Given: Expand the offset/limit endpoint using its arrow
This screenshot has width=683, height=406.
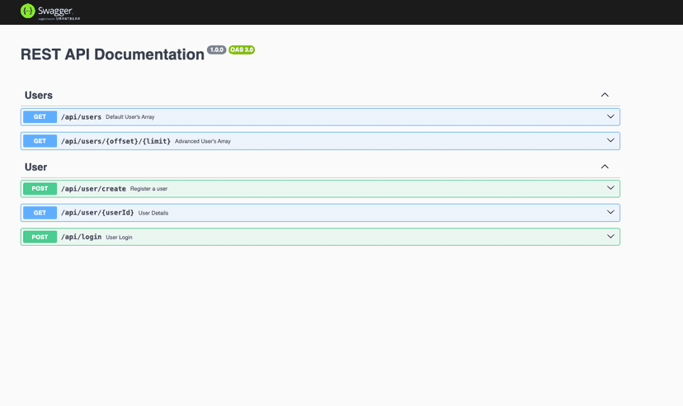Looking at the screenshot, I should pyautogui.click(x=610, y=141).
